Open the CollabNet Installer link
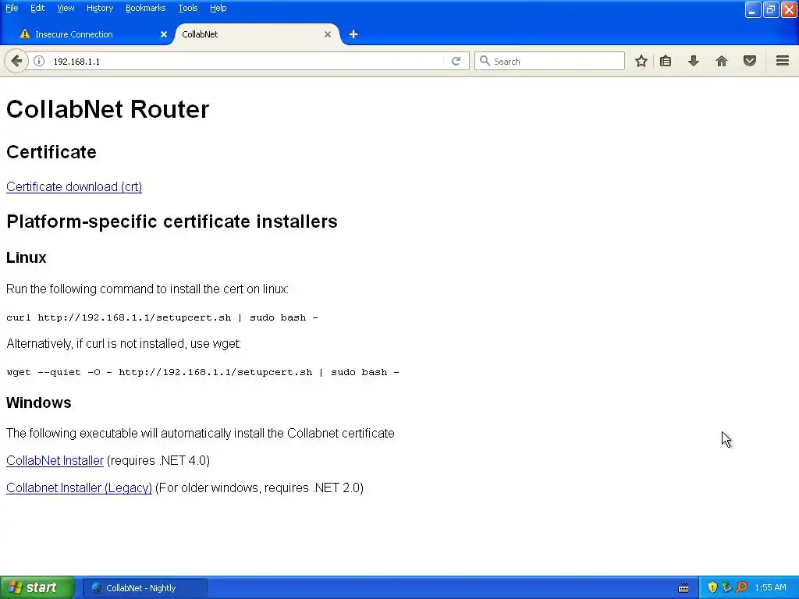This screenshot has height=599, width=799. (55, 460)
